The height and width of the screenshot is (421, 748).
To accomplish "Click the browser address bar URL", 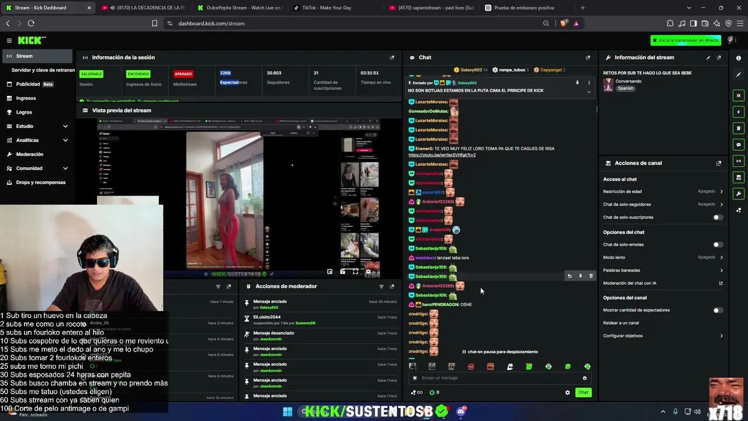I will point(212,23).
